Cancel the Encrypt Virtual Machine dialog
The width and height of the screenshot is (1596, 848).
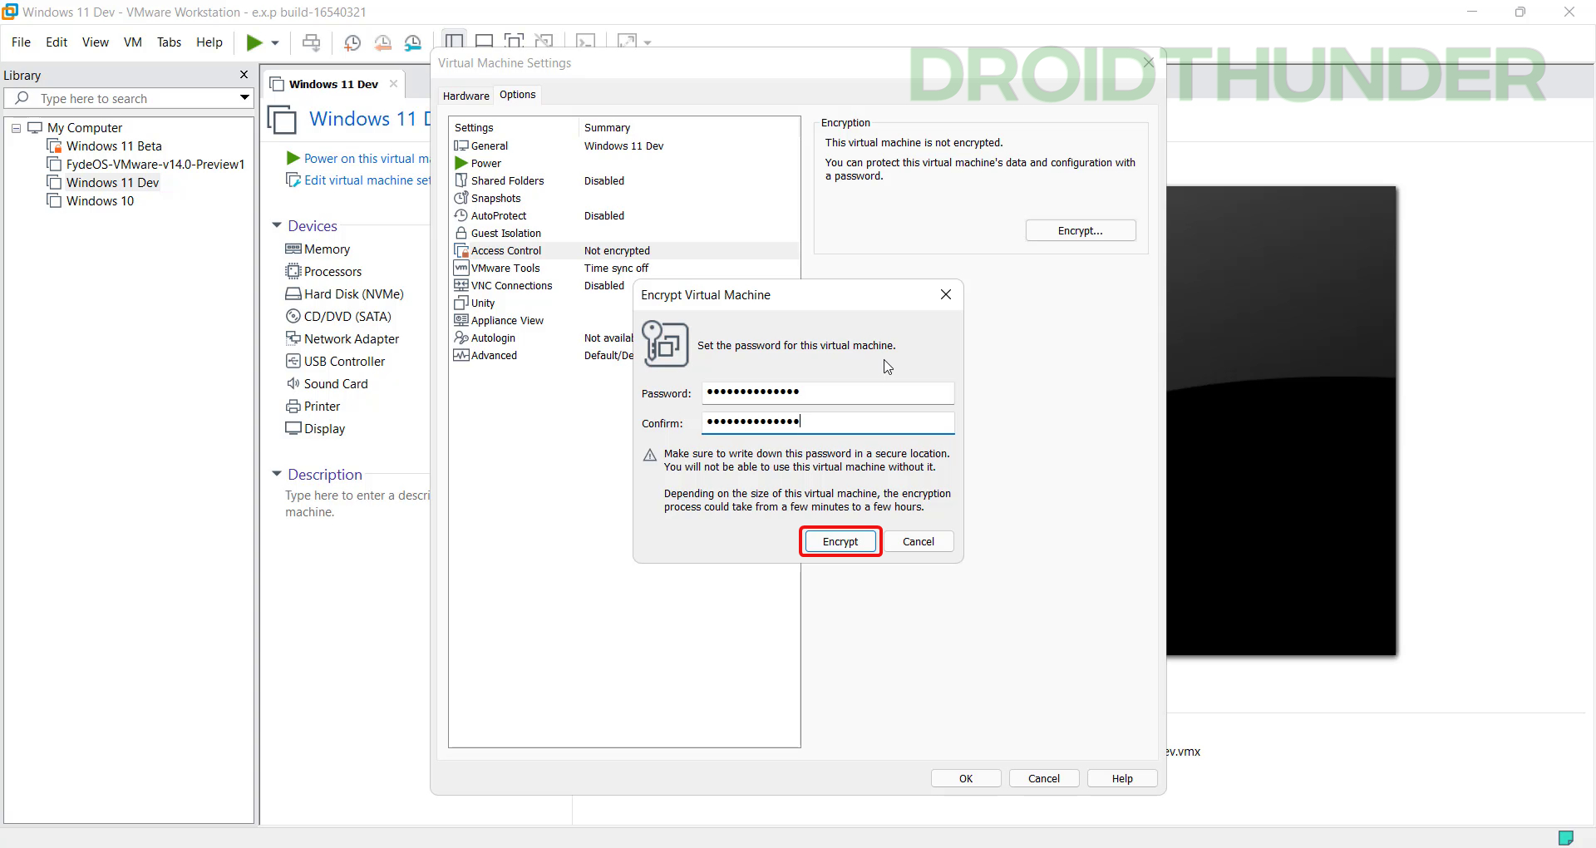pyautogui.click(x=919, y=541)
